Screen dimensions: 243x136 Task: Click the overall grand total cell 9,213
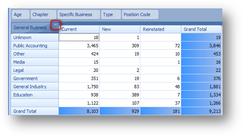click(201, 111)
